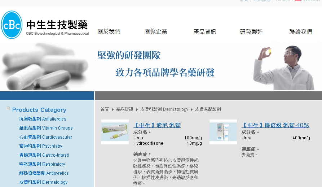Click the Products Category heading

pyautogui.click(x=39, y=110)
